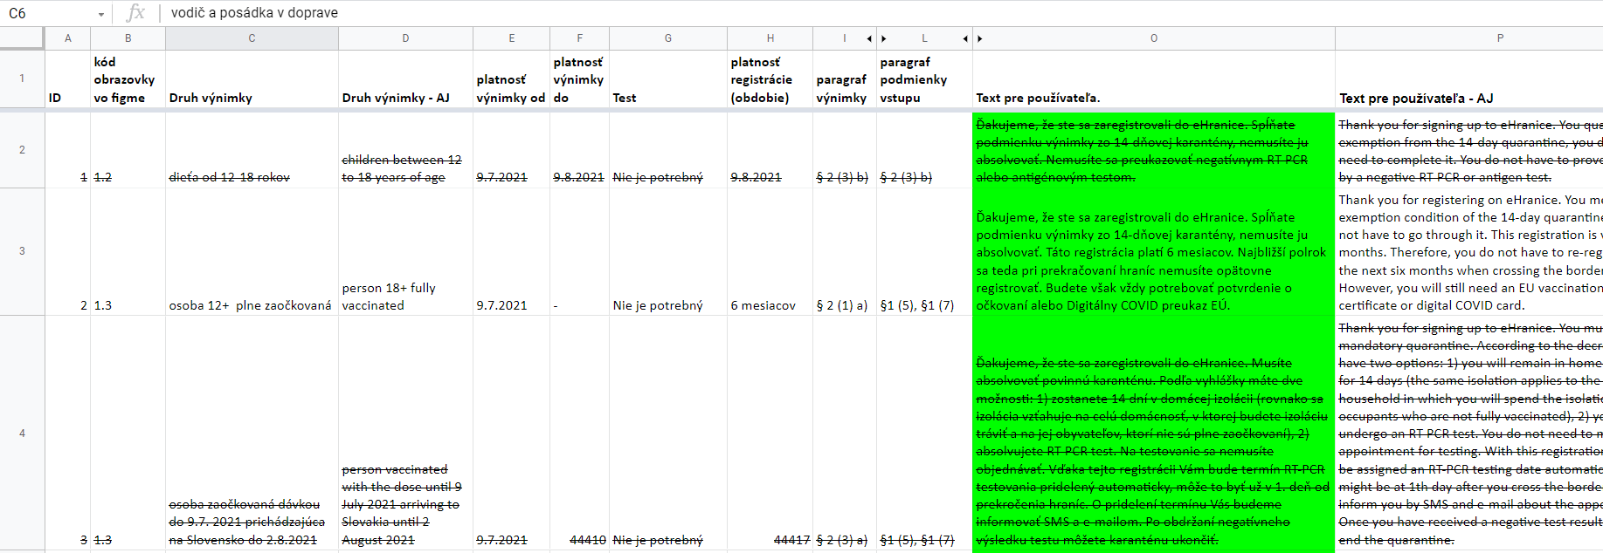Click cell '44417' in row 4
Screen dimensions: 1603x553
(770, 433)
